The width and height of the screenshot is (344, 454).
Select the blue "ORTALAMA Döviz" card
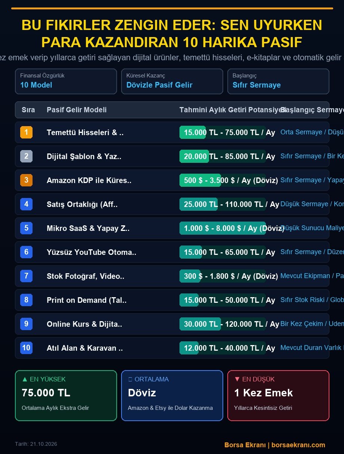(x=172, y=396)
